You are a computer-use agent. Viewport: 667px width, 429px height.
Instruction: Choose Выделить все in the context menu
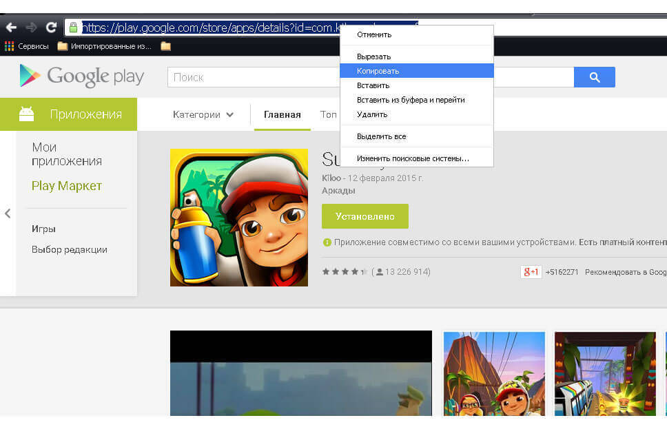pos(417,136)
